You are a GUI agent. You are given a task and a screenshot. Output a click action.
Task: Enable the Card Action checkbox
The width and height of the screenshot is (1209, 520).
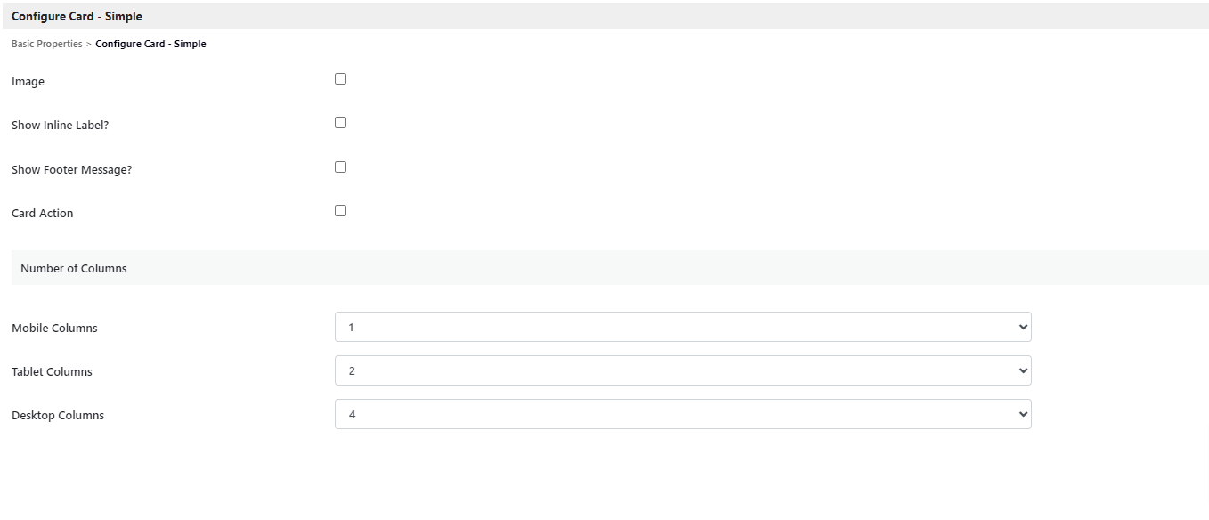click(340, 211)
